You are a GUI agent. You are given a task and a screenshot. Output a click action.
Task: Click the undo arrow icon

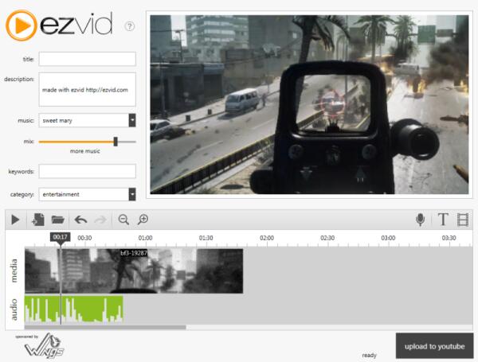tap(80, 220)
